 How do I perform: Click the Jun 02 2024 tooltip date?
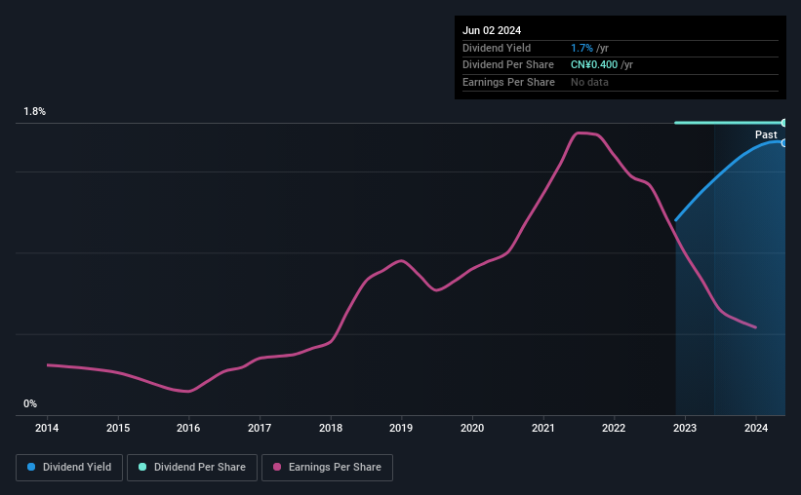click(492, 30)
